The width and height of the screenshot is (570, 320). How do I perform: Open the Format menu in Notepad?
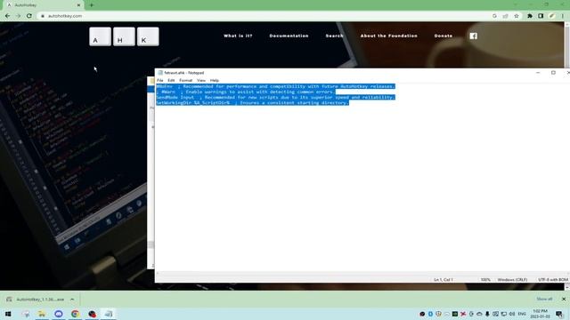click(x=186, y=80)
